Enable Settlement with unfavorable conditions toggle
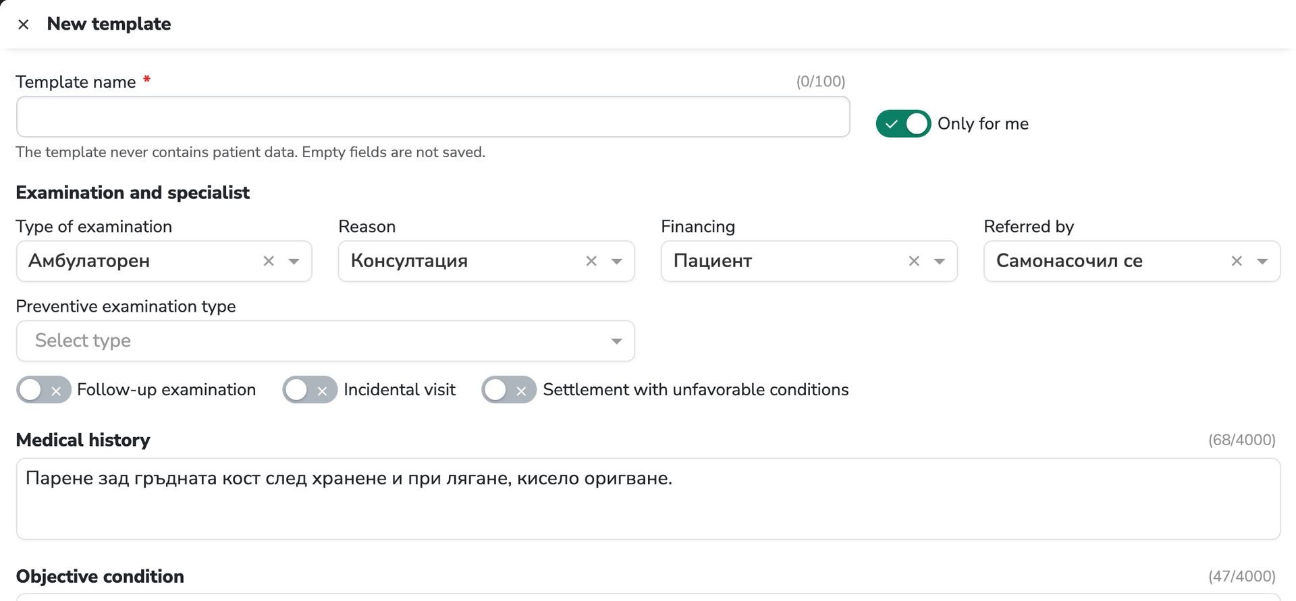1296x601 pixels. coord(509,390)
